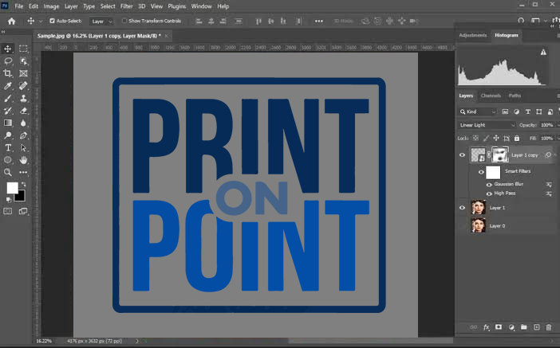Select the Lasso tool
The image size is (560, 348).
tap(8, 61)
